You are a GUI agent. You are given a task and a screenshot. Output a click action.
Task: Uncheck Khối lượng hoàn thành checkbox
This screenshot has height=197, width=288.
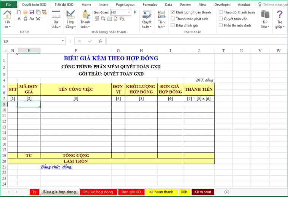point(173,12)
